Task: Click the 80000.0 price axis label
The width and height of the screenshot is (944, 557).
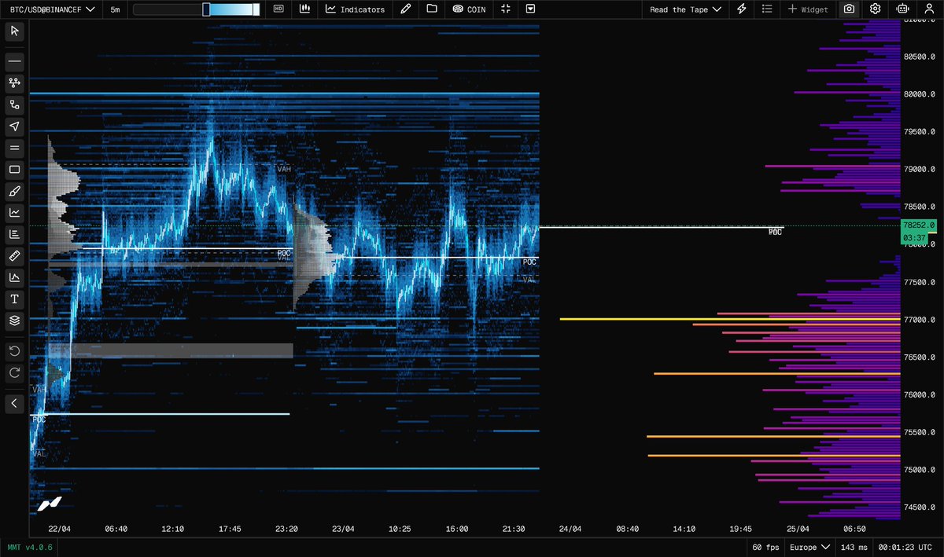Action: point(920,94)
